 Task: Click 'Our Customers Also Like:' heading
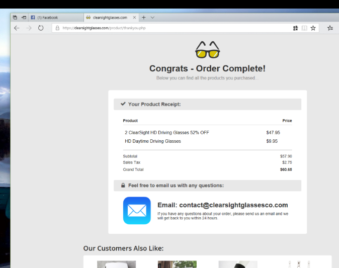[123, 248]
